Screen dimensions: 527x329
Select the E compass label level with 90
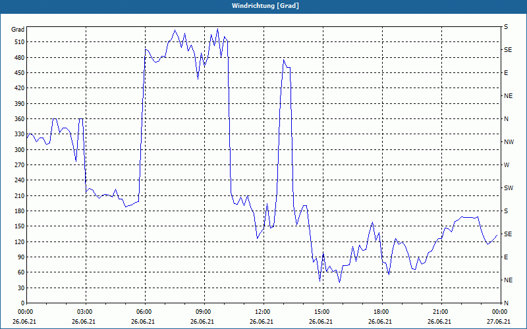point(506,257)
